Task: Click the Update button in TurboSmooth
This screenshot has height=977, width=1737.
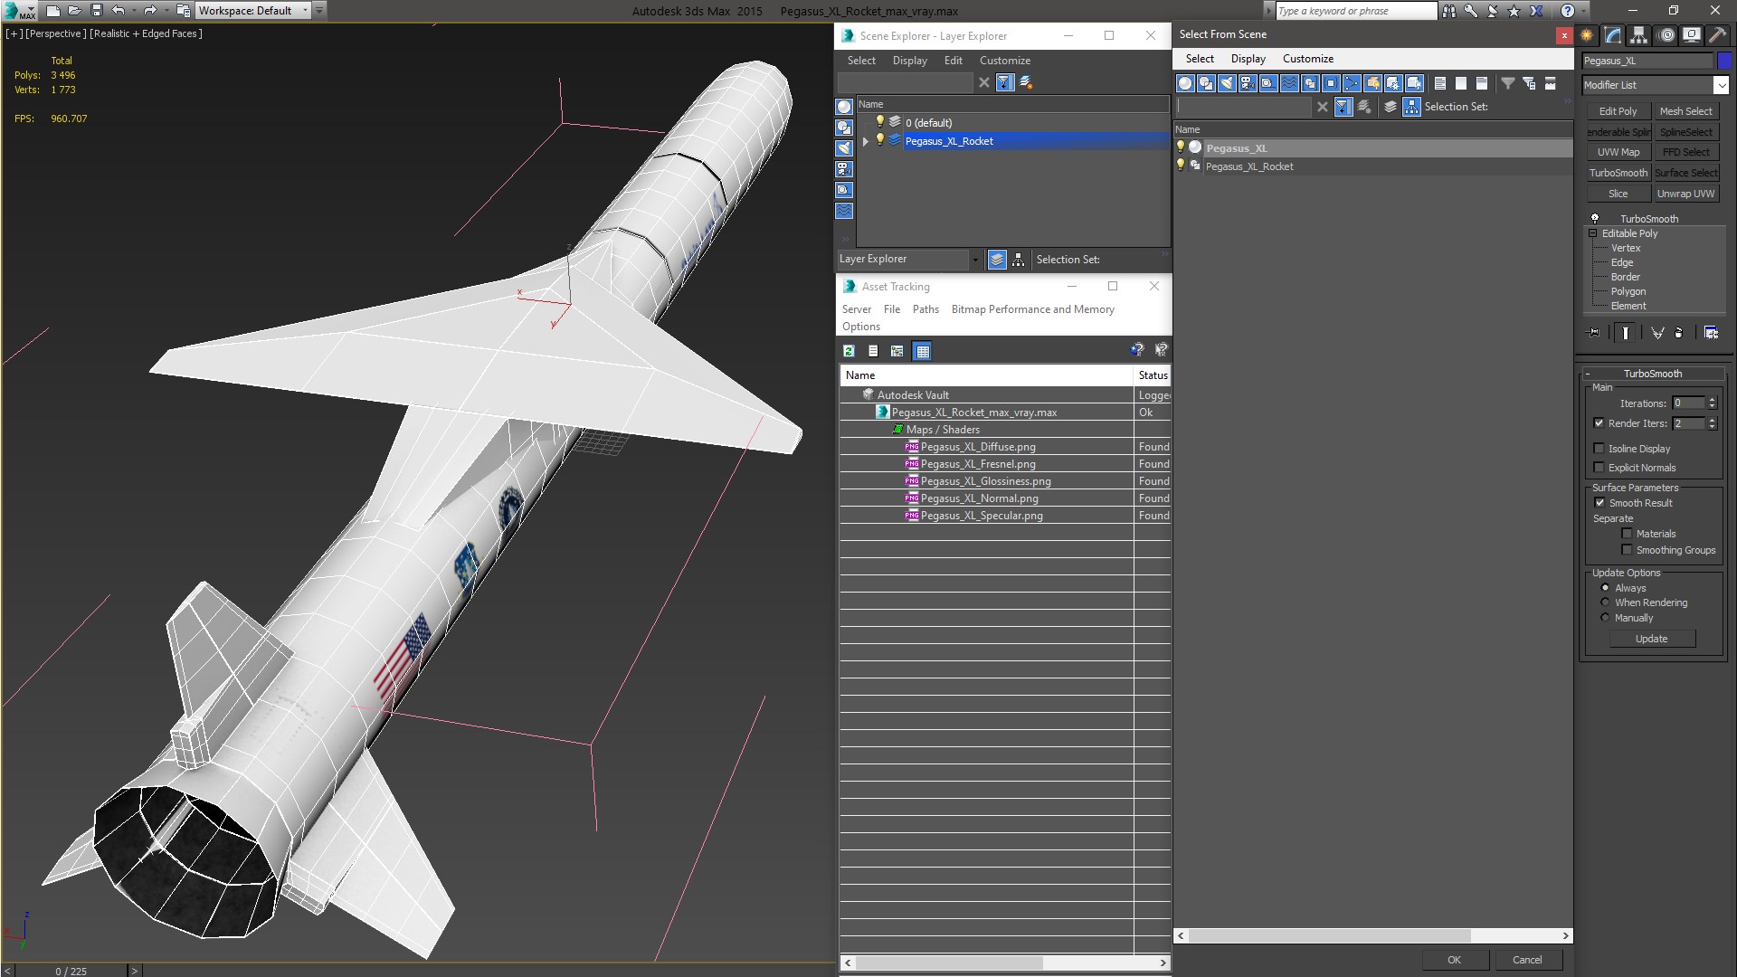Action: pyautogui.click(x=1651, y=639)
